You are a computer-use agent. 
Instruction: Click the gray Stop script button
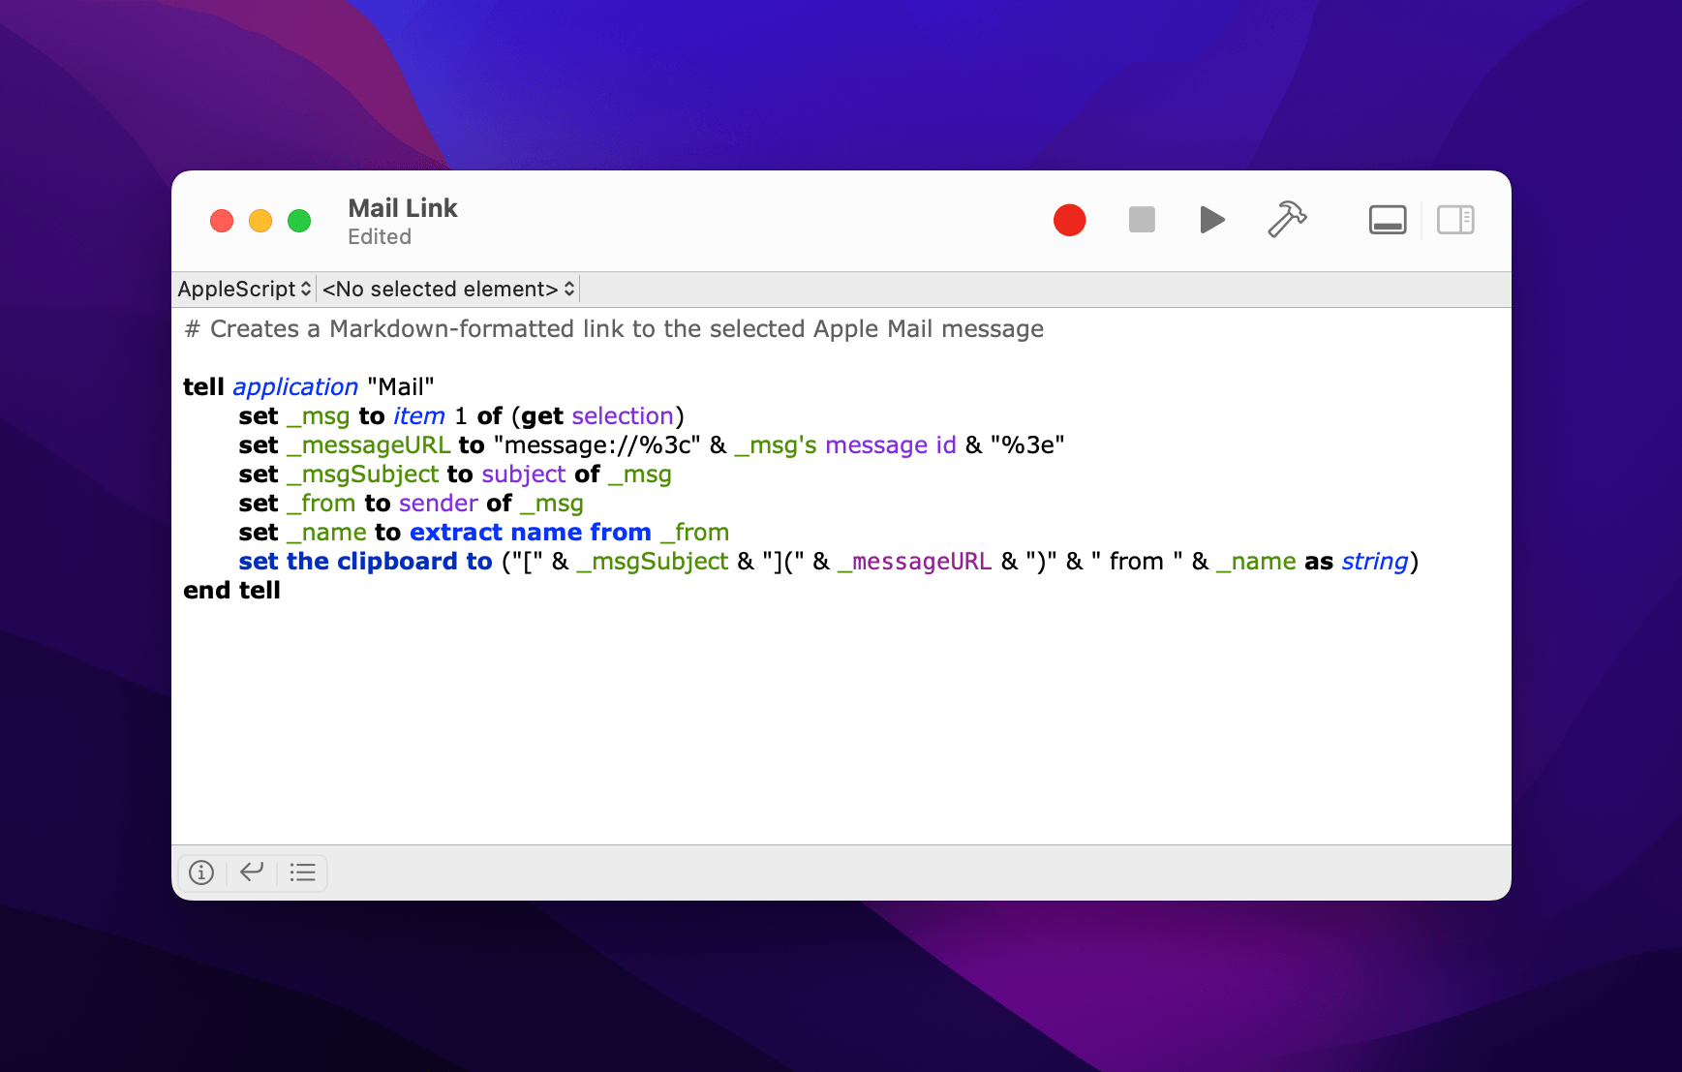coord(1142,220)
